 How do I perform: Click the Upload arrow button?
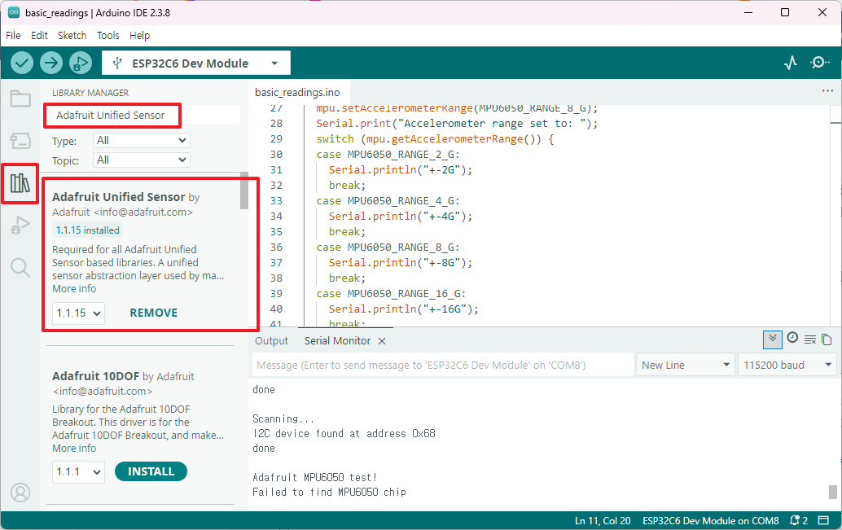coord(51,63)
